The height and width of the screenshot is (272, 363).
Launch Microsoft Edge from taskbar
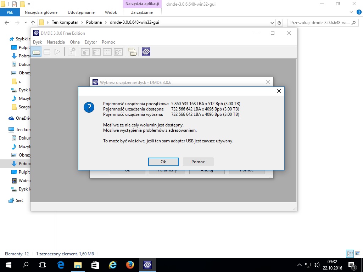(x=60, y=265)
